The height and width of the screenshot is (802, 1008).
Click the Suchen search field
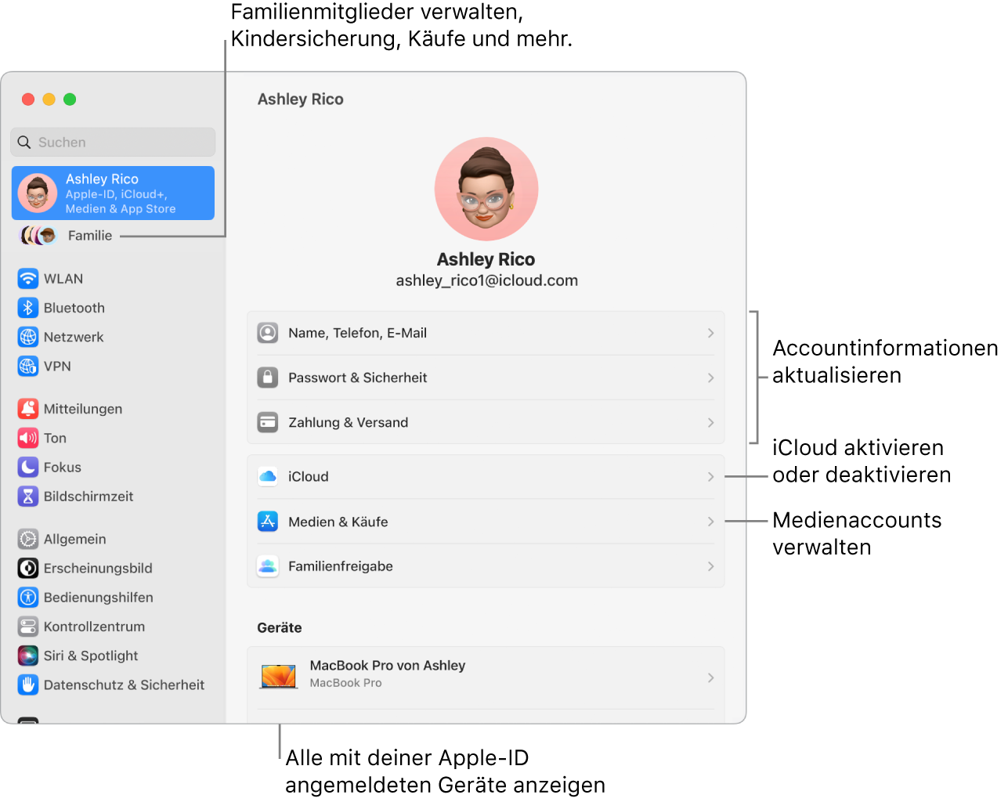coord(112,142)
